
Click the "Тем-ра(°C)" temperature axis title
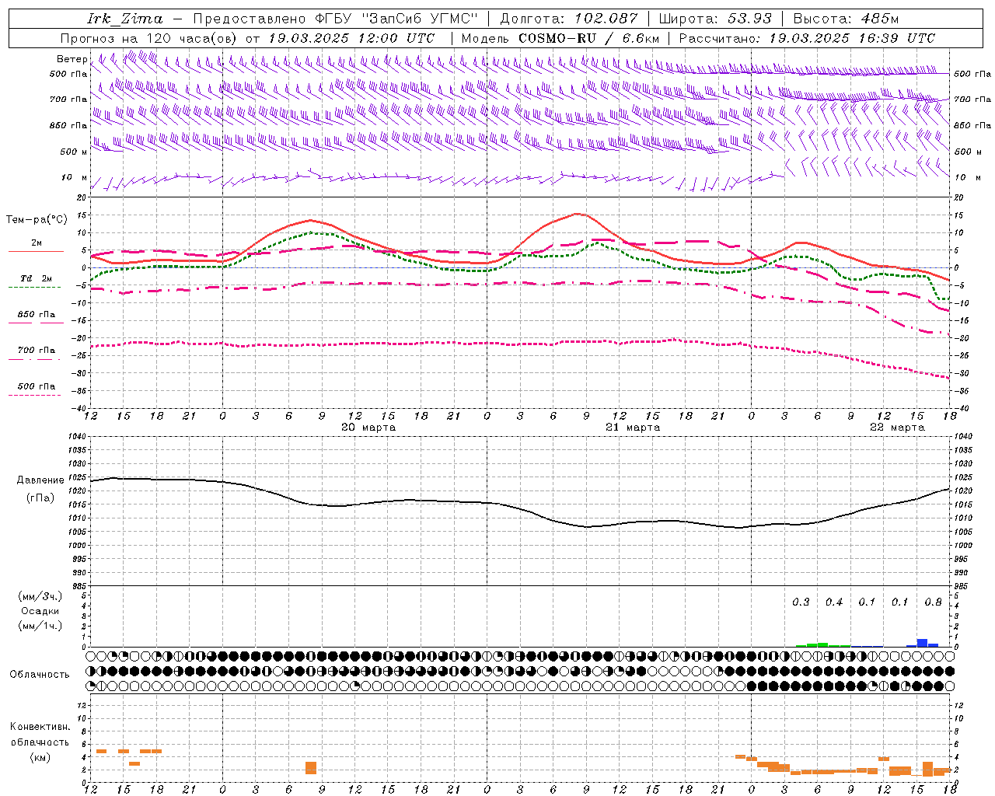point(37,219)
